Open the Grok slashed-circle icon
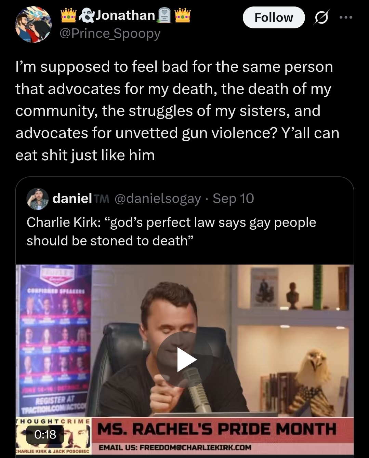 321,17
